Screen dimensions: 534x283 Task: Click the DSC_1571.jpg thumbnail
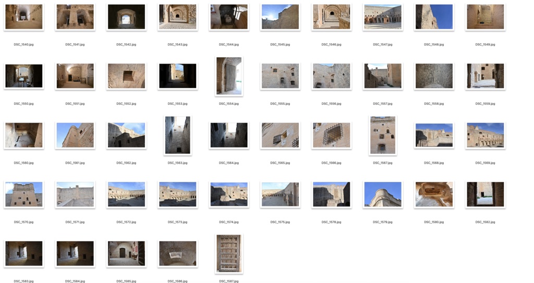[x=75, y=194]
